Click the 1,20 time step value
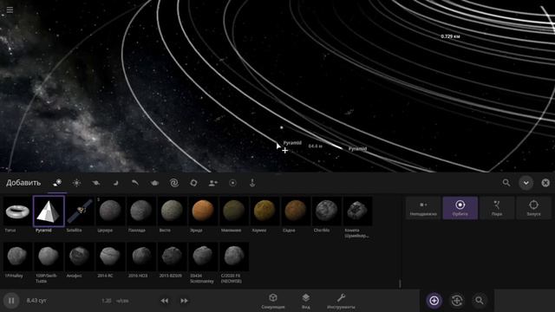 click(106, 301)
